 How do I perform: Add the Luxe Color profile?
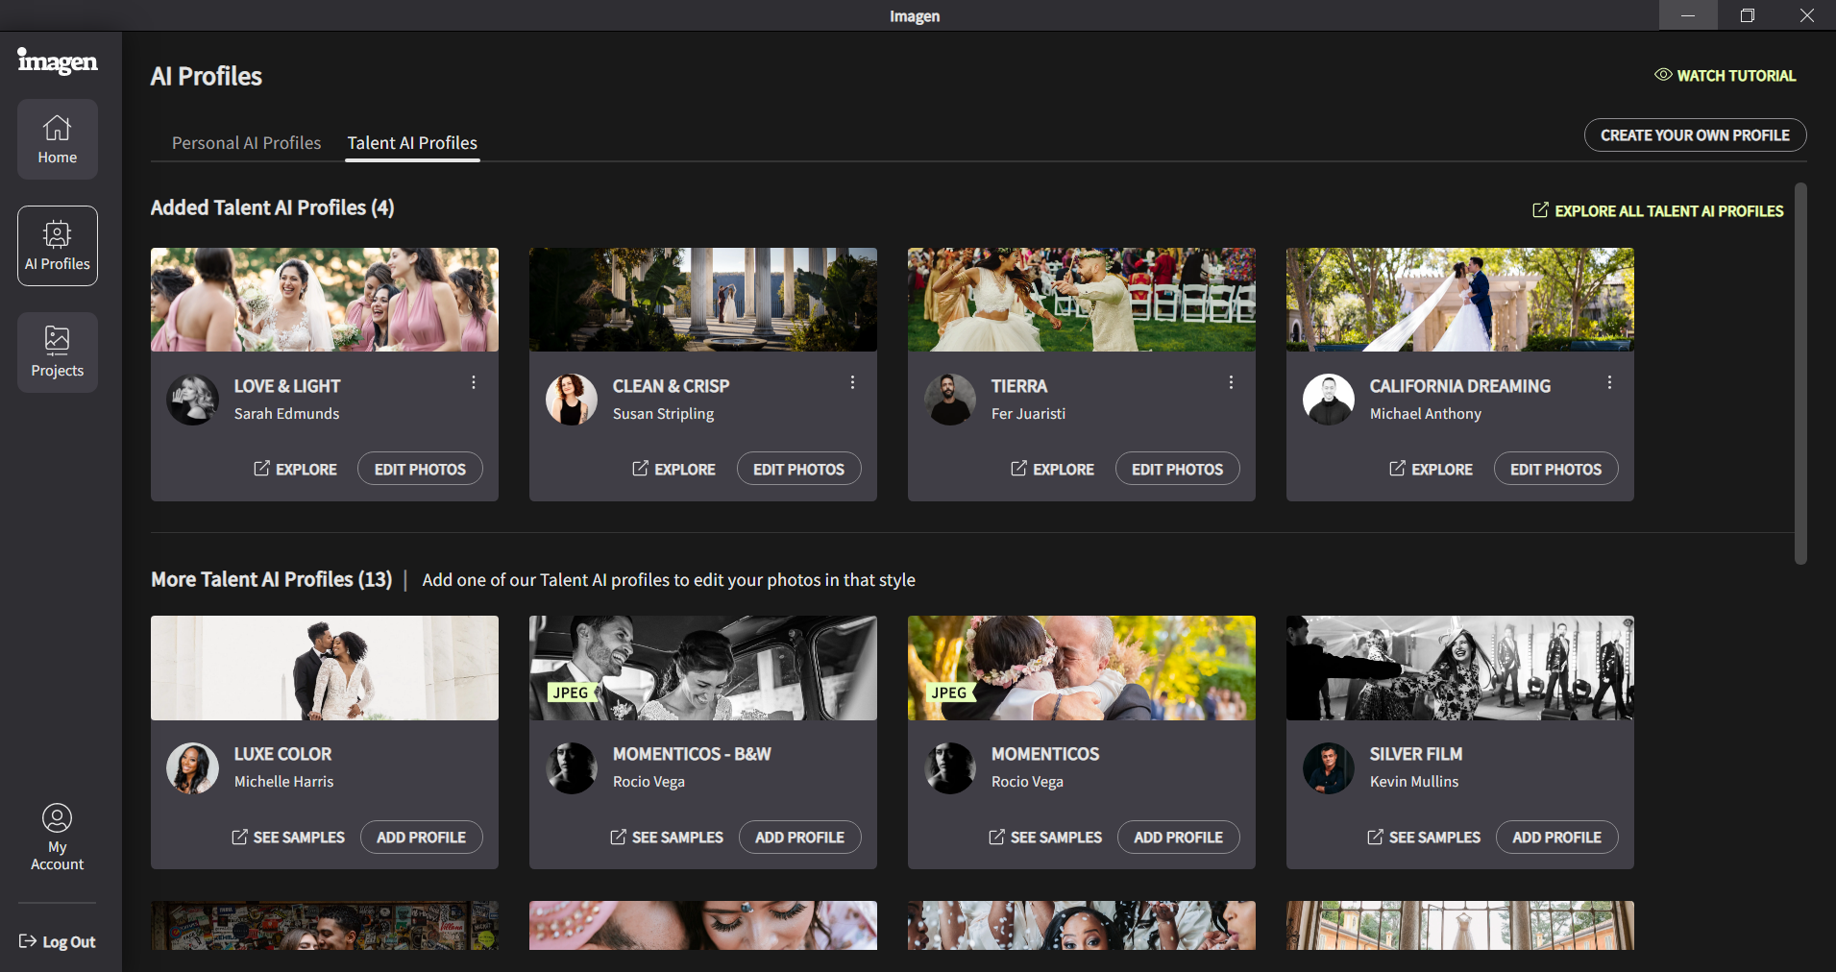pos(421,838)
